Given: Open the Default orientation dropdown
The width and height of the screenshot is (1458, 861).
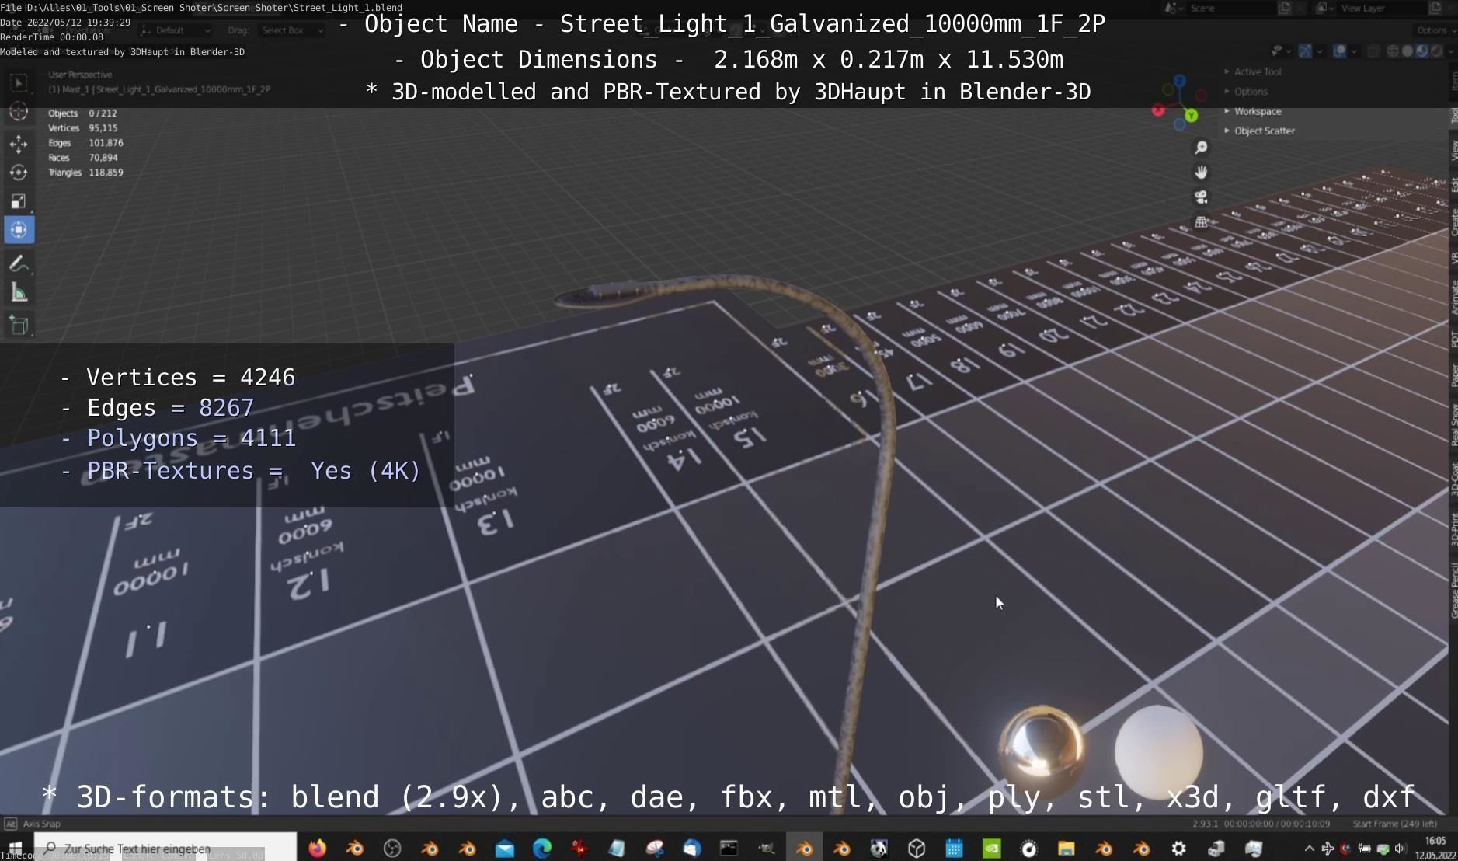Looking at the screenshot, I should [176, 30].
